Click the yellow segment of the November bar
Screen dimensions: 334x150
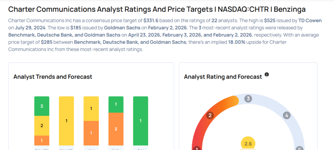(x=42, y=126)
